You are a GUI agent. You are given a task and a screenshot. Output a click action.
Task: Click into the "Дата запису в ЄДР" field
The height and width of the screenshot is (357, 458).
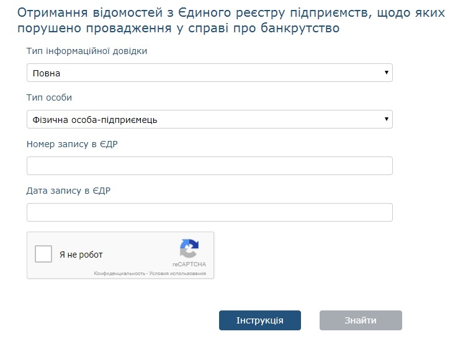tap(209, 212)
